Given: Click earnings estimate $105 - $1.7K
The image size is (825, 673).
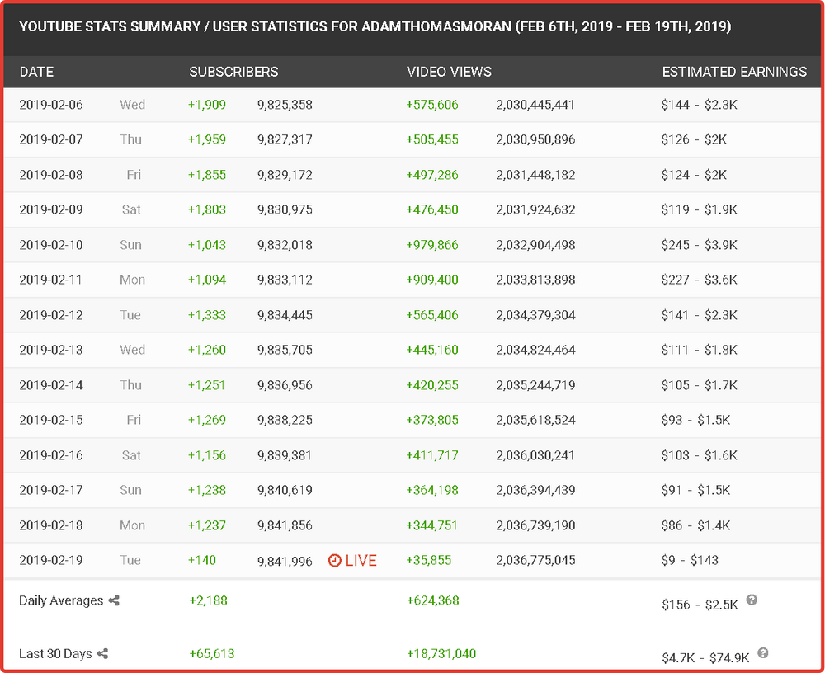Looking at the screenshot, I should point(700,384).
